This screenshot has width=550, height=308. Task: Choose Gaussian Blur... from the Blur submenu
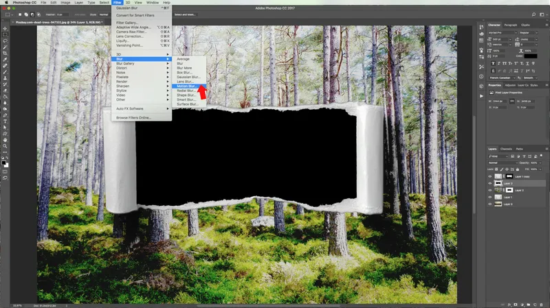(x=188, y=77)
